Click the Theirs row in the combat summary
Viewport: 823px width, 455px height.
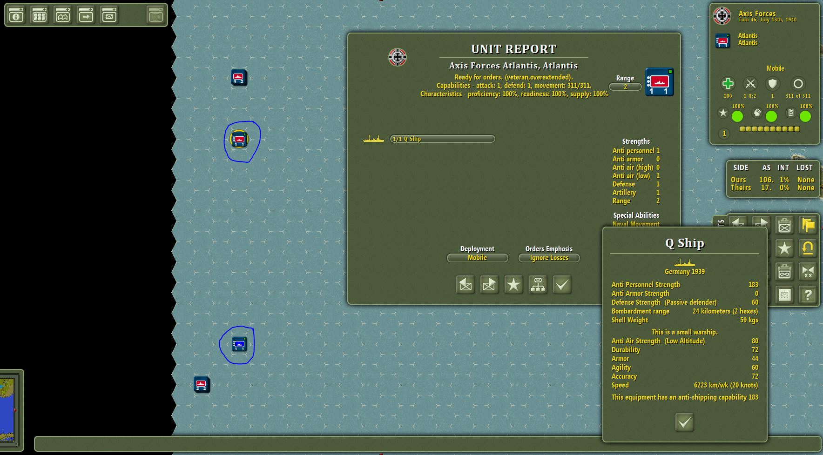[772, 188]
